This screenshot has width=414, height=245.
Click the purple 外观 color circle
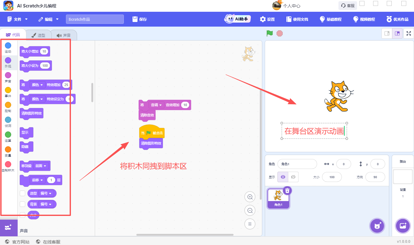[8, 61]
